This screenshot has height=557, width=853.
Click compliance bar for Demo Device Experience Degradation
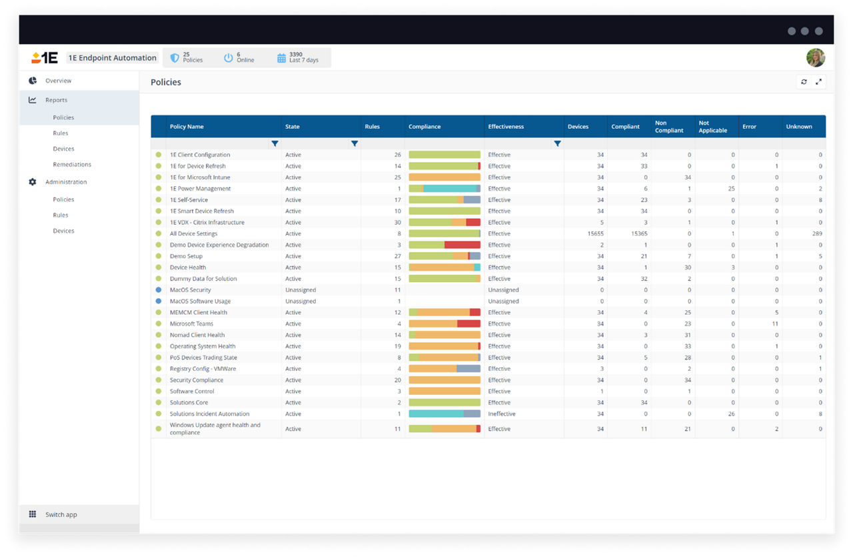click(444, 245)
